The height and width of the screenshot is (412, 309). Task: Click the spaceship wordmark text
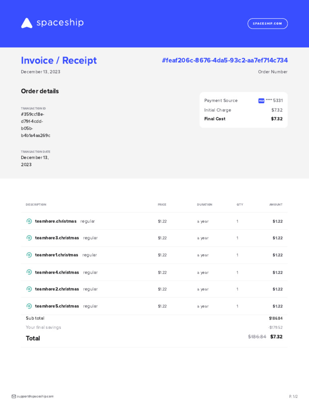coord(60,23)
